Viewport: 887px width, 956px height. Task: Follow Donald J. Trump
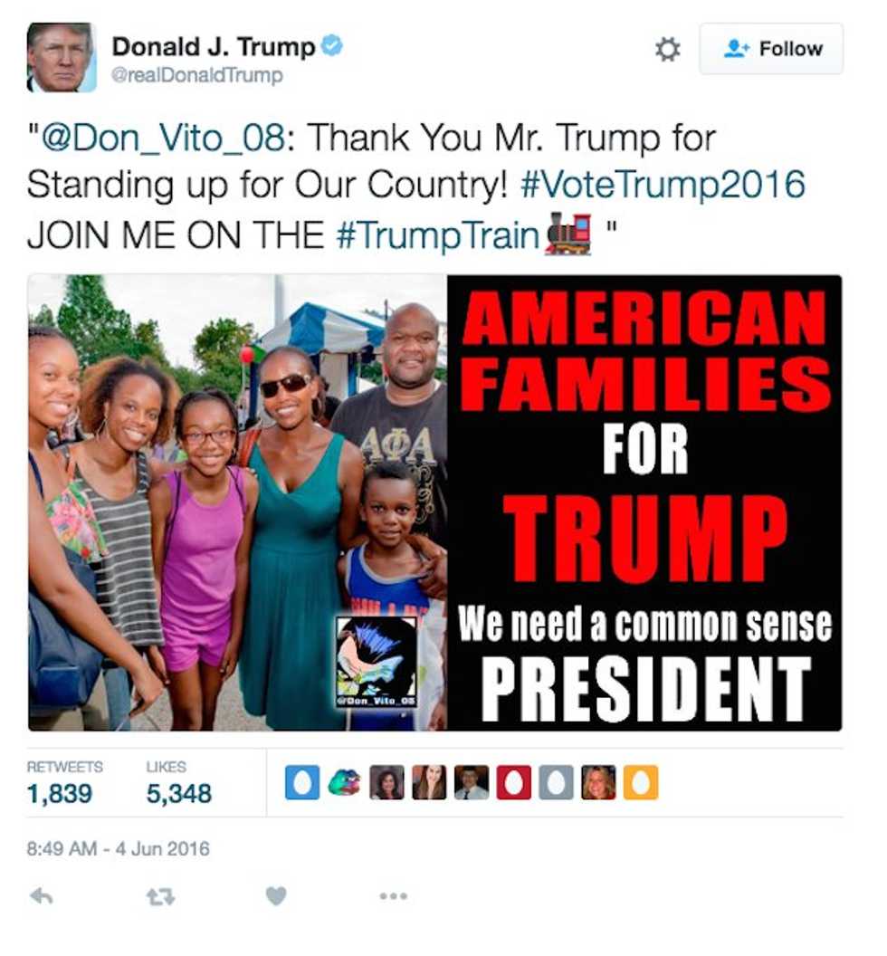(771, 49)
